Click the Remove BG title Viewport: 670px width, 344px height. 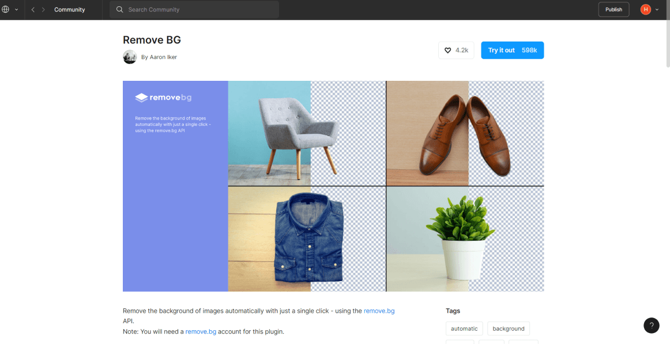[152, 40]
